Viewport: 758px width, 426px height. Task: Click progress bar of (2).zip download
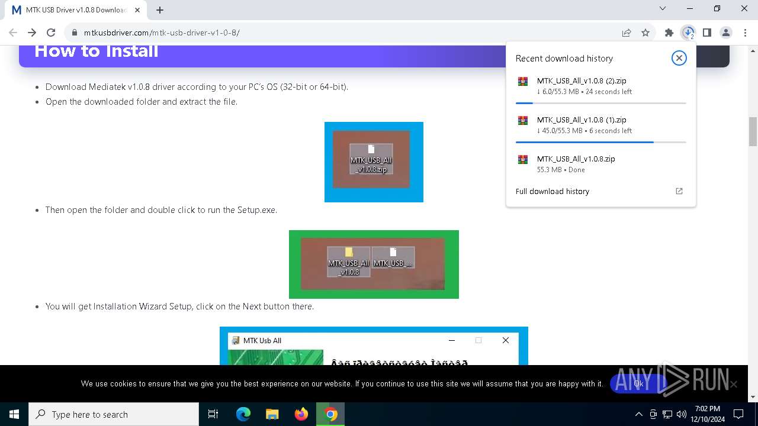pyautogui.click(x=601, y=103)
